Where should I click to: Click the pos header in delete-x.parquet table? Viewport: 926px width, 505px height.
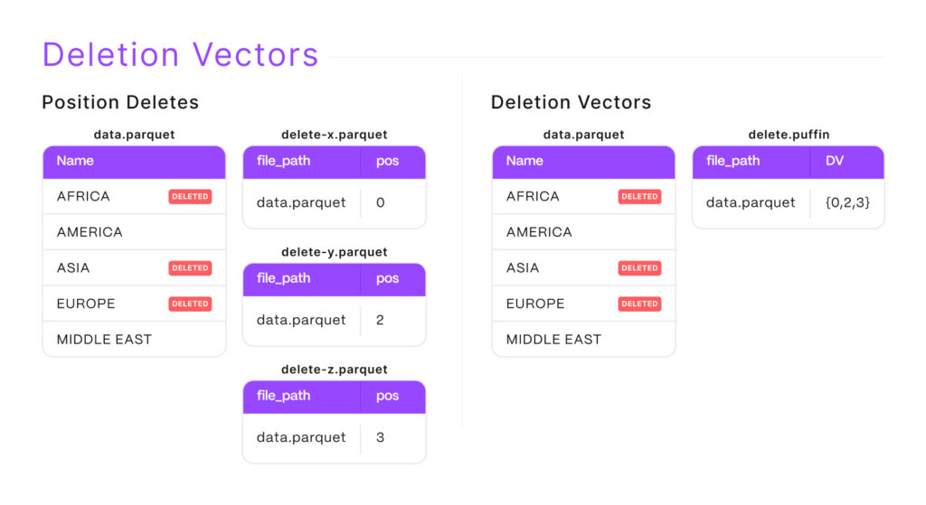coord(387,161)
